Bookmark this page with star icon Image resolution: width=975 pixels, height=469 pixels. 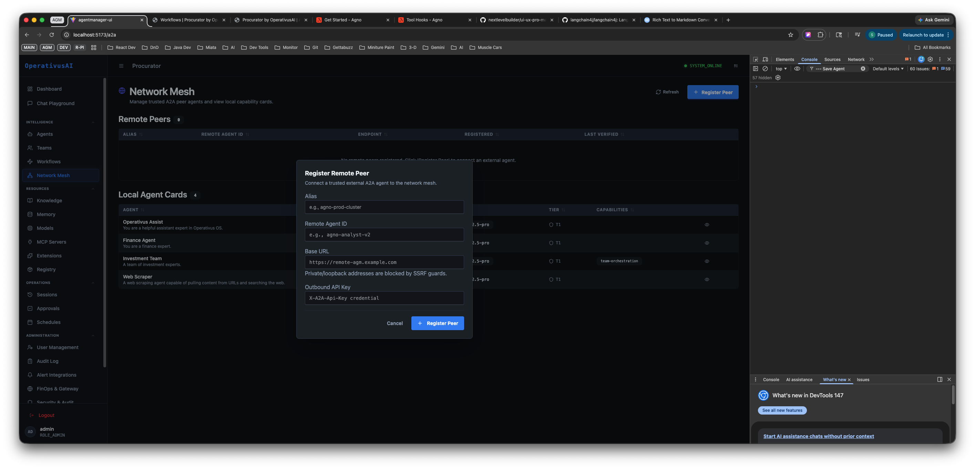tap(791, 35)
